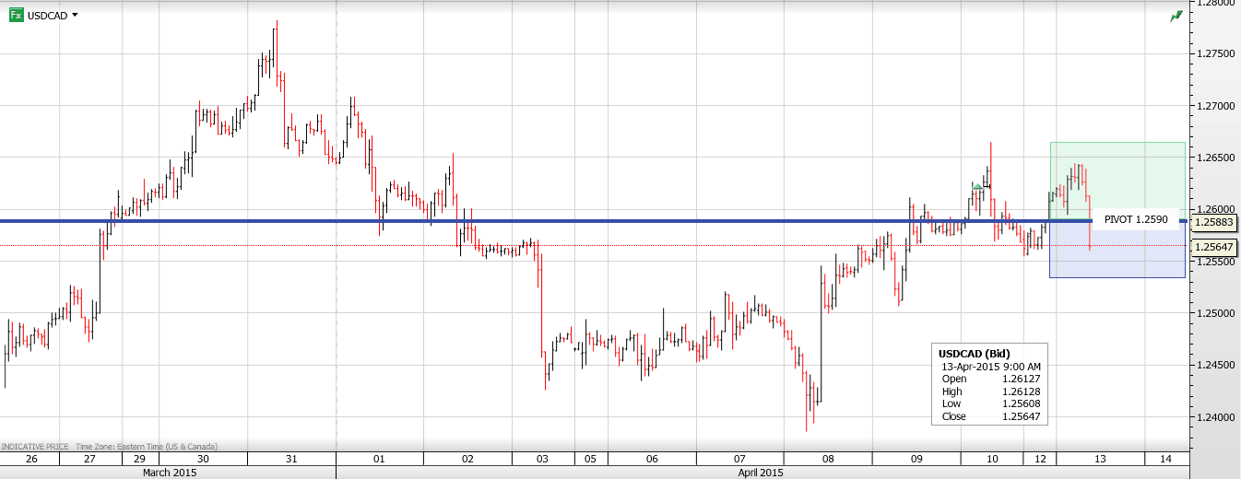Click the 1.27500 price axis label
The height and width of the screenshot is (479, 1241).
tap(1213, 53)
